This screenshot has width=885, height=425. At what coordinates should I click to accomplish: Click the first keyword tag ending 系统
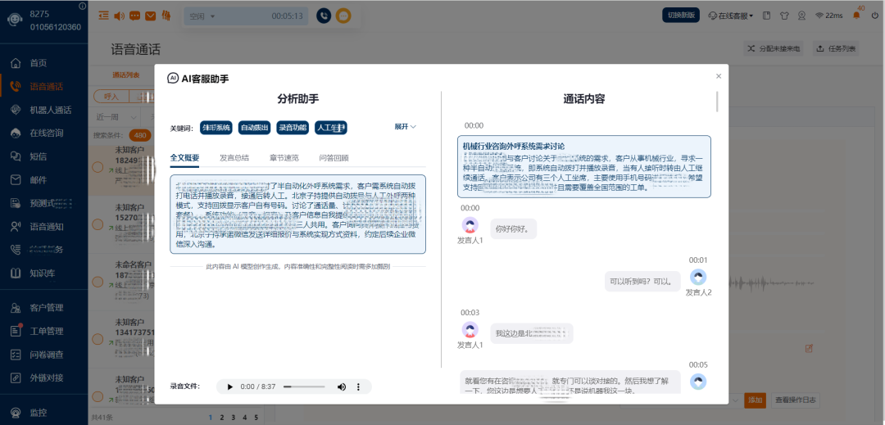216,128
